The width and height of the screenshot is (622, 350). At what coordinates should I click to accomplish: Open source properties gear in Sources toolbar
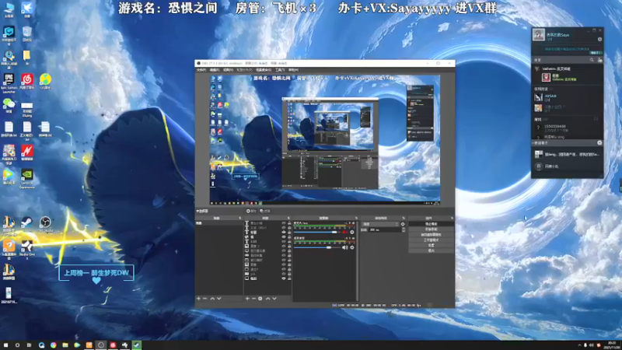pyautogui.click(x=260, y=299)
